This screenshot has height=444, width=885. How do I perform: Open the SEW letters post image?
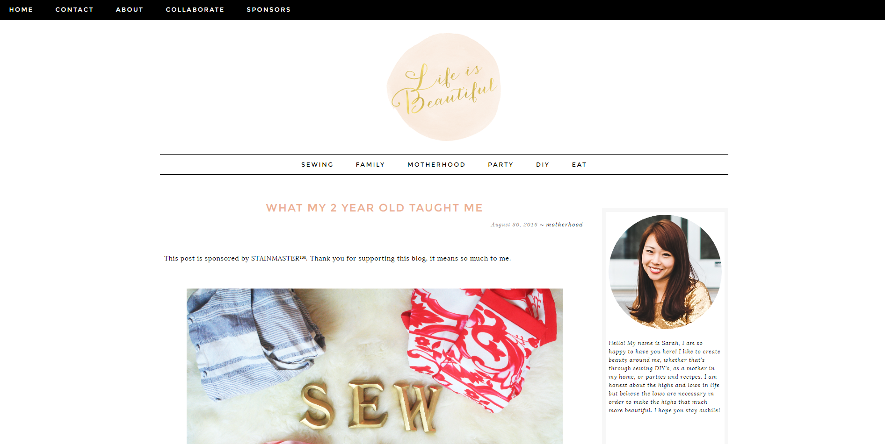coord(374,366)
